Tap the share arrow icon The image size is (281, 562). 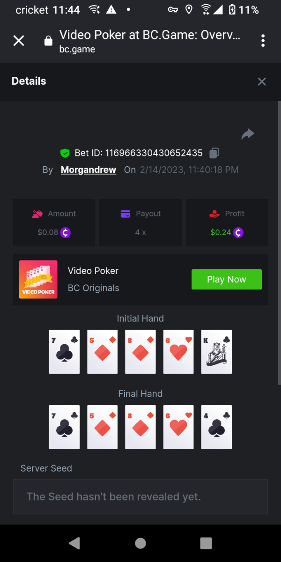click(247, 134)
